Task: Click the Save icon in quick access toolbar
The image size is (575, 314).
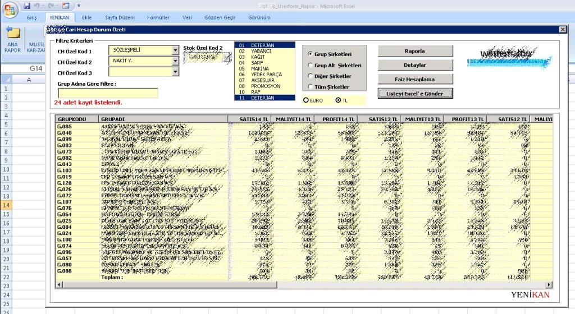Action: click(28, 6)
